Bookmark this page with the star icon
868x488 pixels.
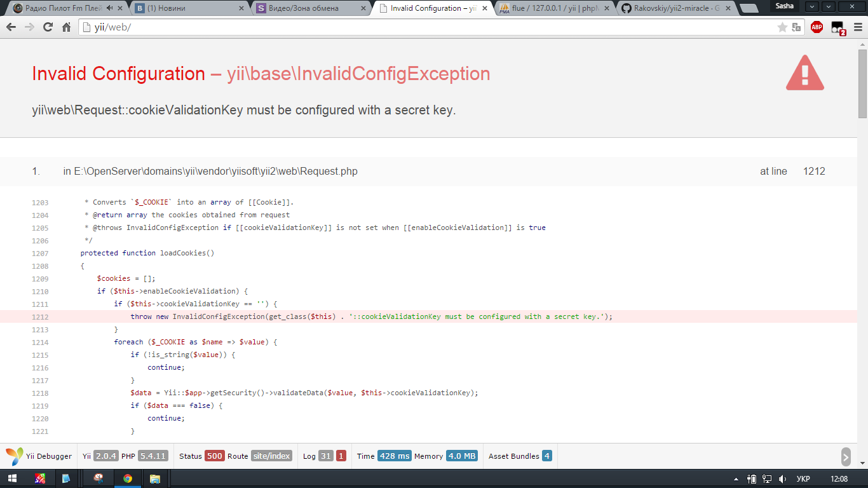[x=782, y=27]
